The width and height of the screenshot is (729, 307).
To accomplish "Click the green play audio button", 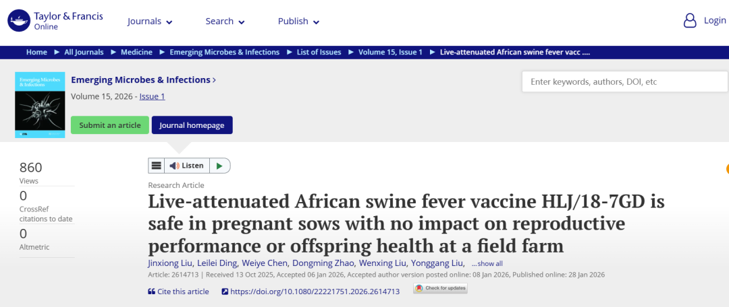I will [x=219, y=166].
